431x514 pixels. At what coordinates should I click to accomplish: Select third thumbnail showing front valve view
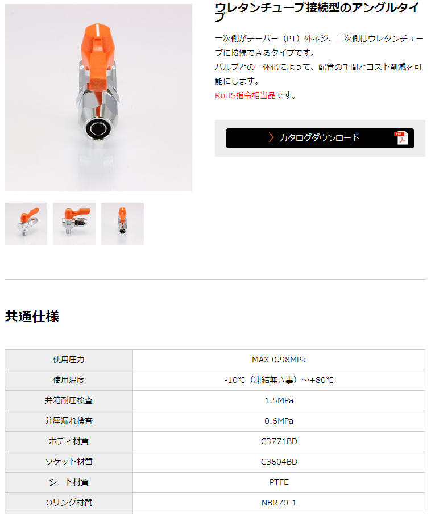(x=122, y=224)
